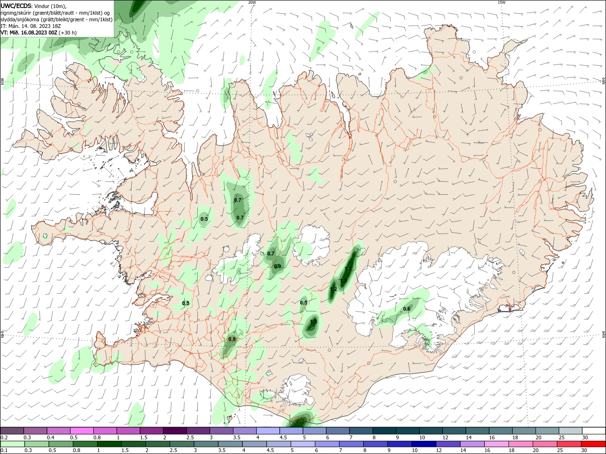Select the dark teal 8–9 swatch, upper scale
The height and width of the screenshot is (454, 606).
(384, 430)
